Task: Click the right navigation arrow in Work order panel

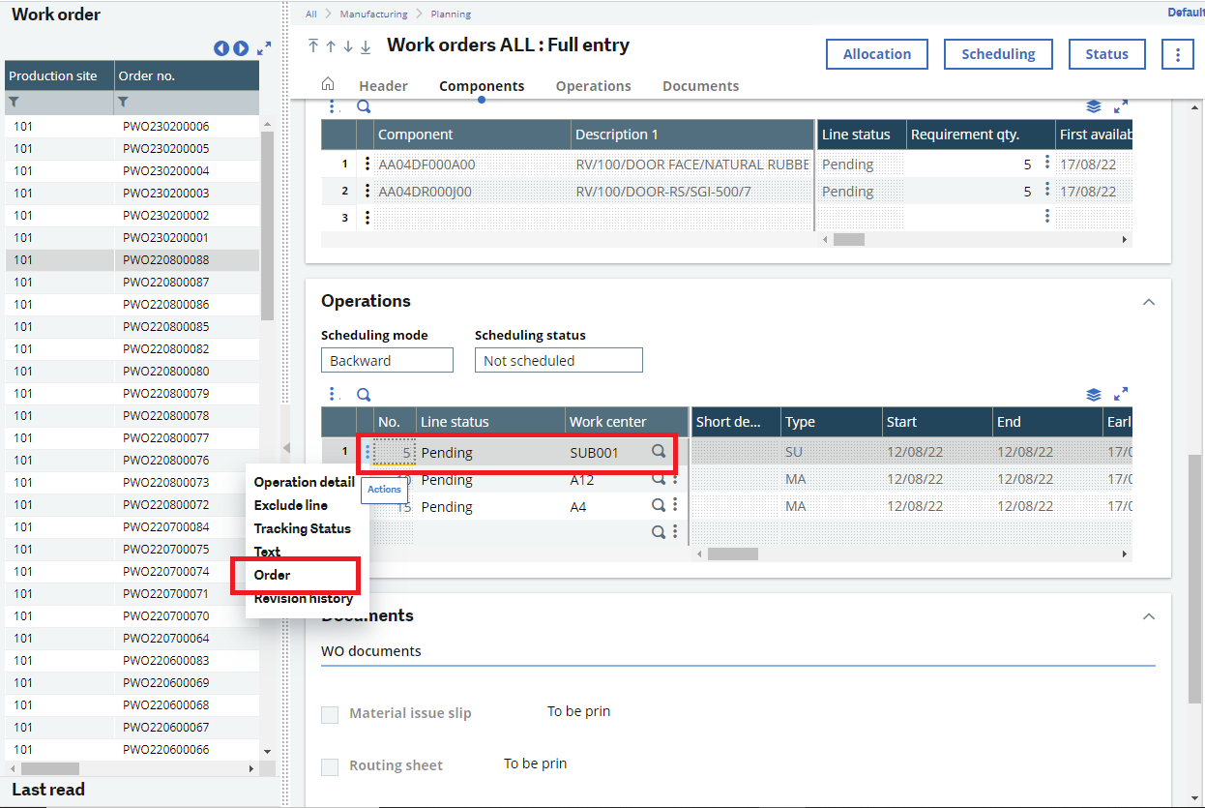Action: tap(241, 46)
